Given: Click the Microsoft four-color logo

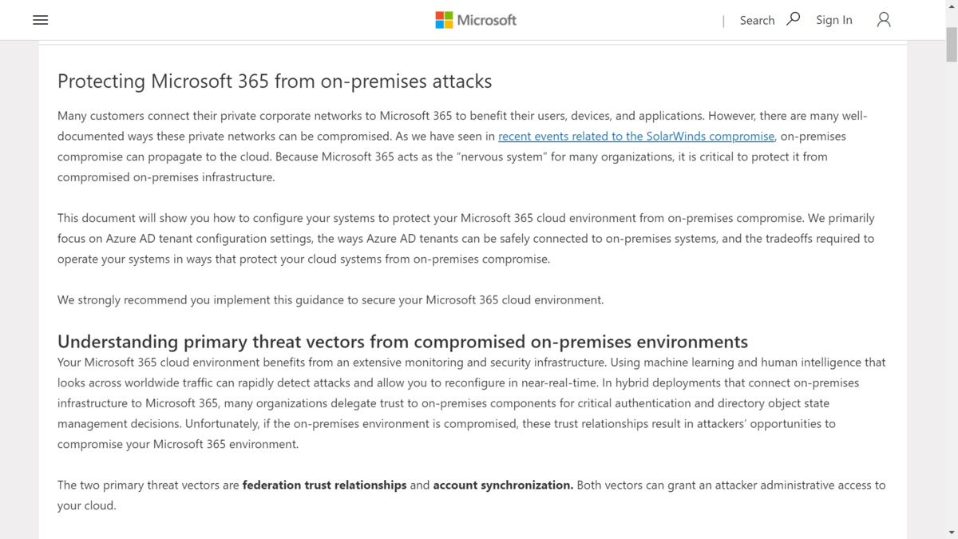Looking at the screenshot, I should 444,20.
